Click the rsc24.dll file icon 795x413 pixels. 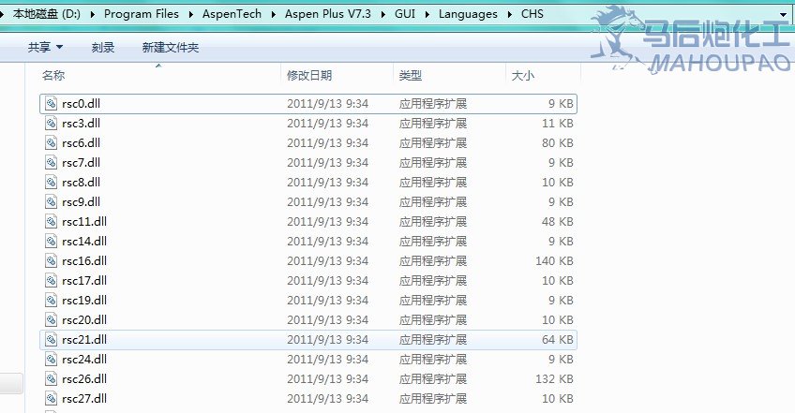[51, 360]
